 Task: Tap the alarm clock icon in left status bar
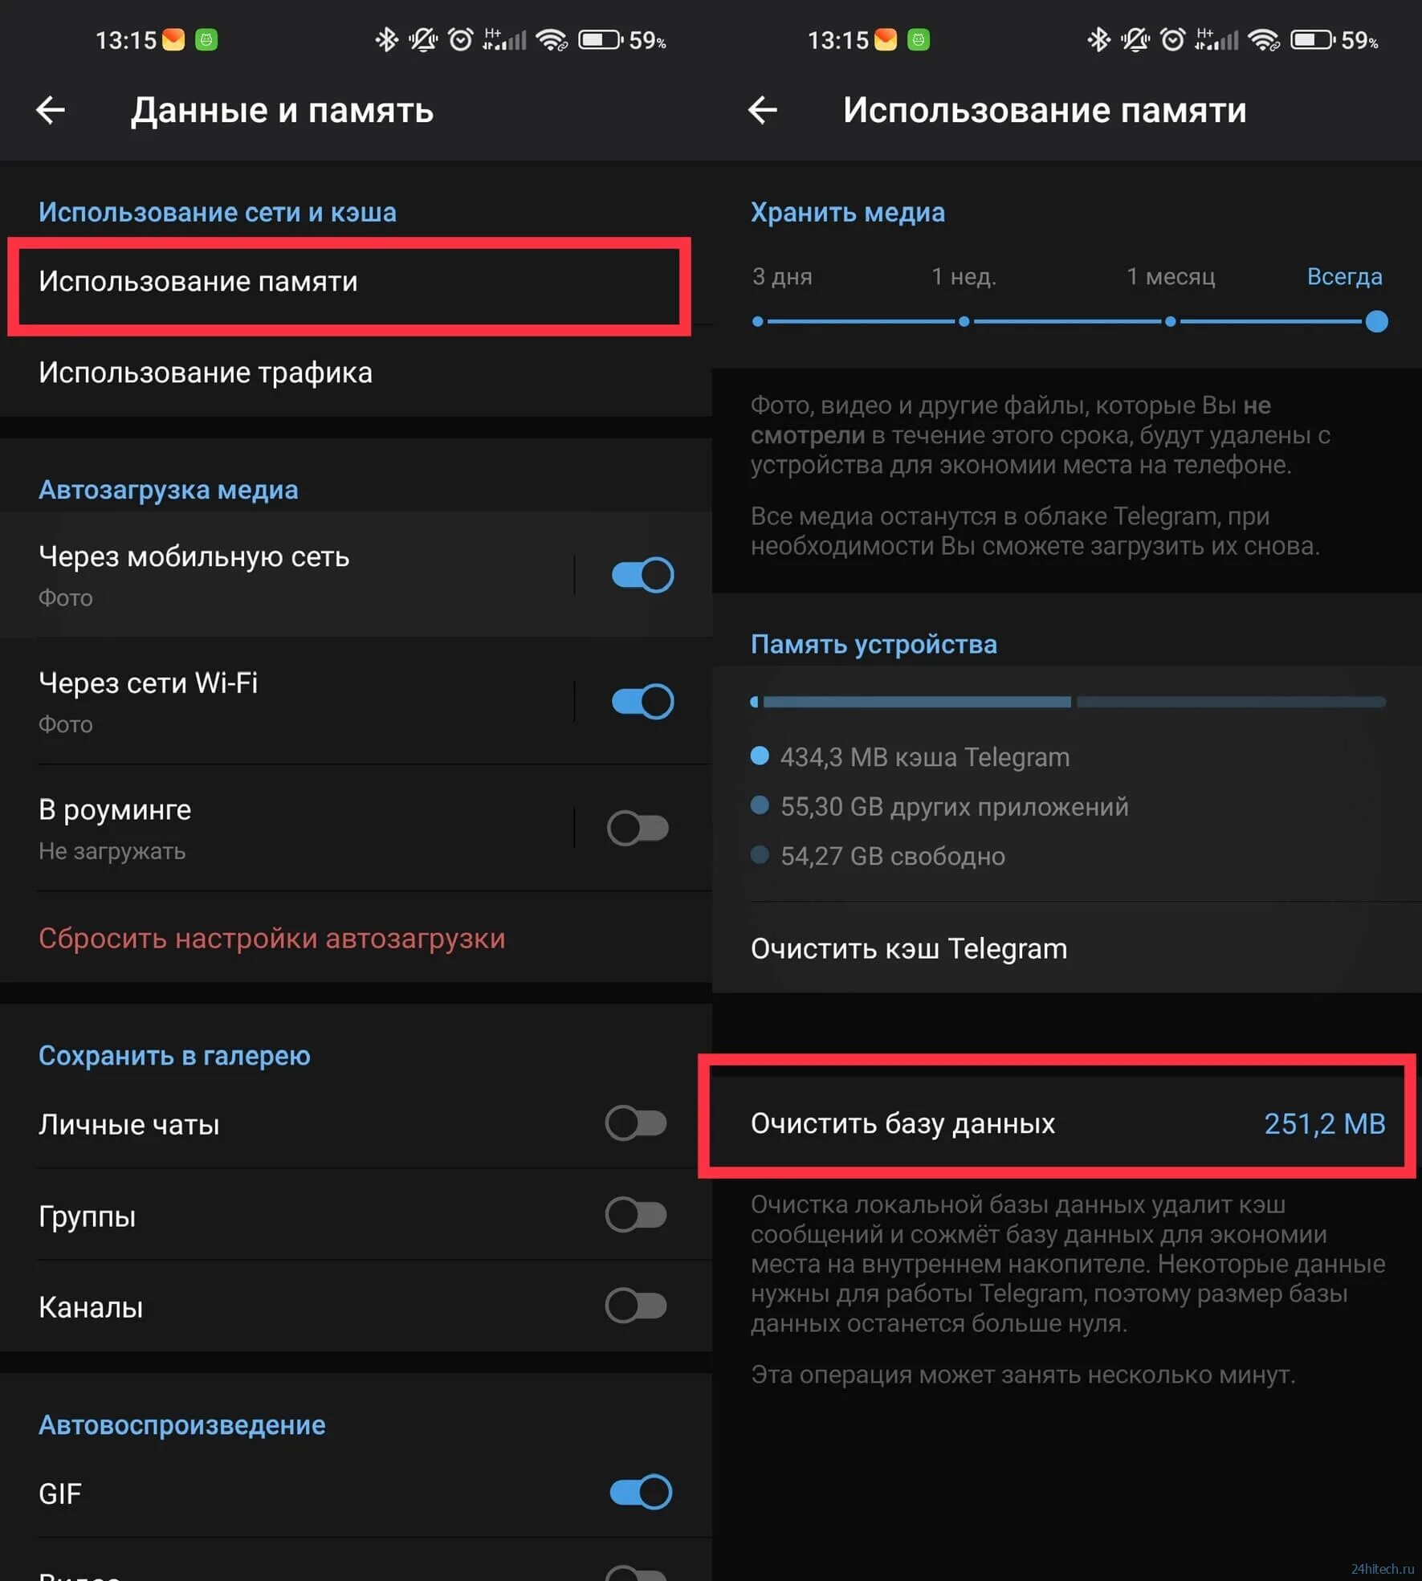[x=460, y=39]
